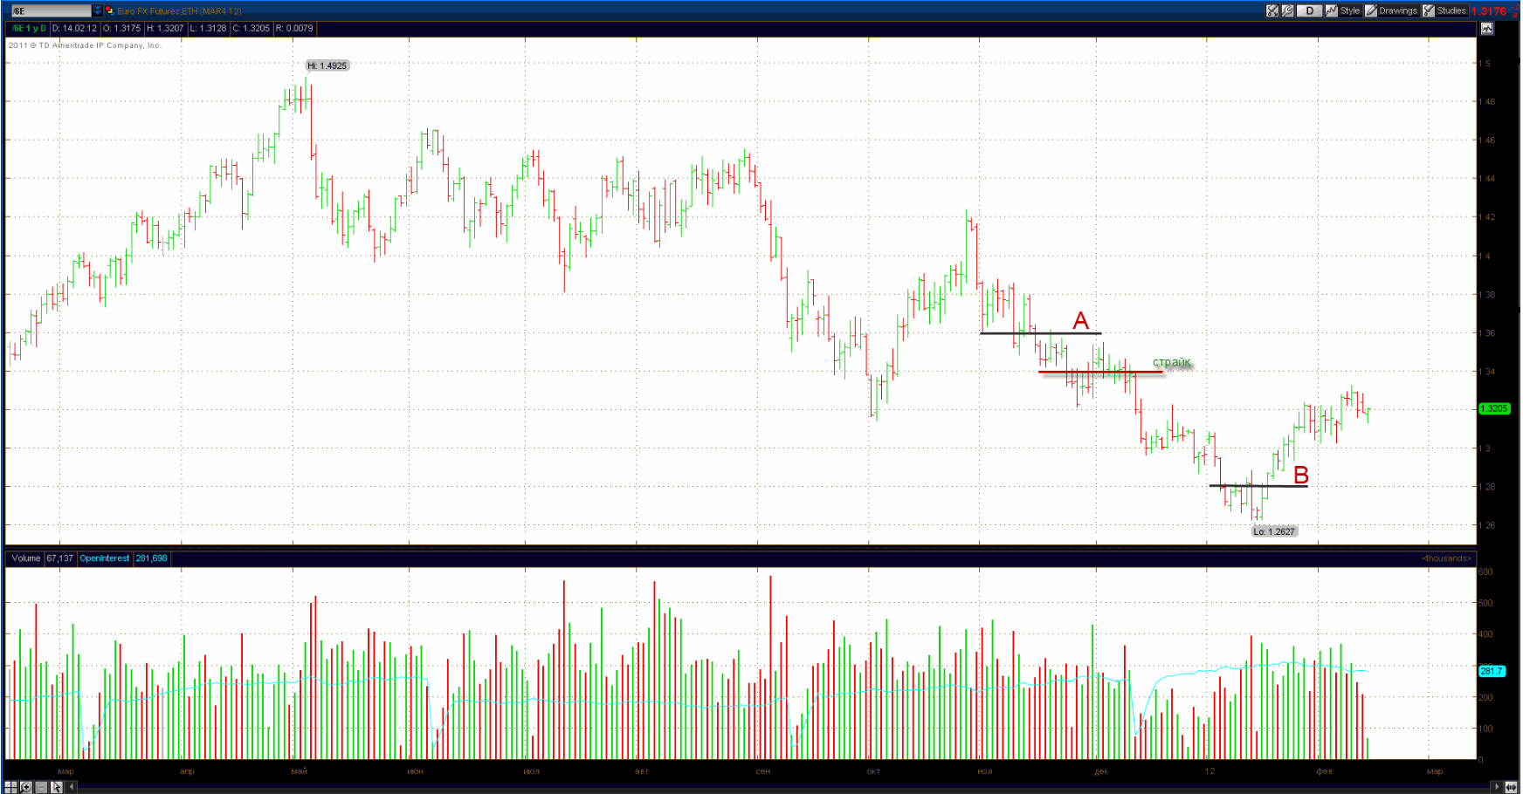Click the D timeframe button

point(1309,11)
